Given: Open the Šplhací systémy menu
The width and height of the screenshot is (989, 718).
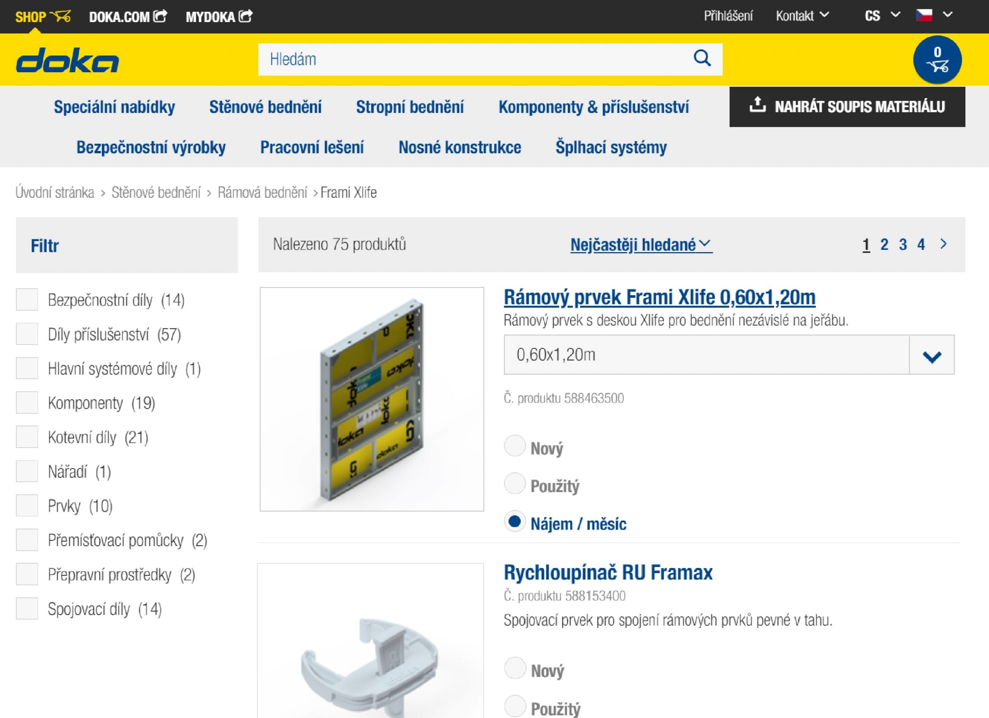Looking at the screenshot, I should tap(611, 148).
